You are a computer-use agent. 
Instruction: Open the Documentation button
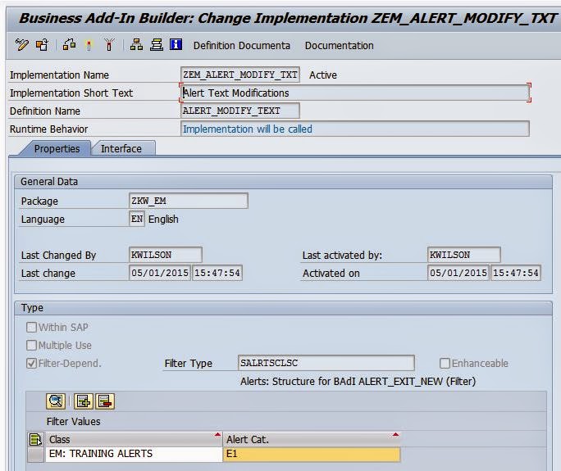(x=340, y=46)
